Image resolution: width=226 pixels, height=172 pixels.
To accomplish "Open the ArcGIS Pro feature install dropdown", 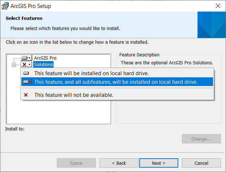I will (x=26, y=58).
